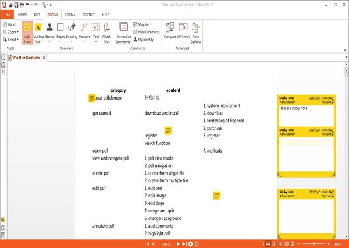Click the Open folder icon in quick access toolbar
The image size is (349, 248).
pos(10,5)
